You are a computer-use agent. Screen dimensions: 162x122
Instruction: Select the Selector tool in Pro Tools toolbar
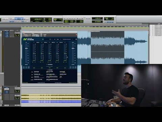pos(19,19)
